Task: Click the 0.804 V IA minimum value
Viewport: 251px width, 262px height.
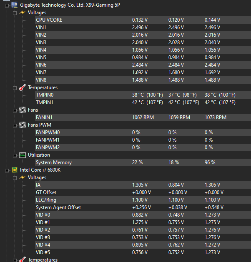Action: [176, 185]
